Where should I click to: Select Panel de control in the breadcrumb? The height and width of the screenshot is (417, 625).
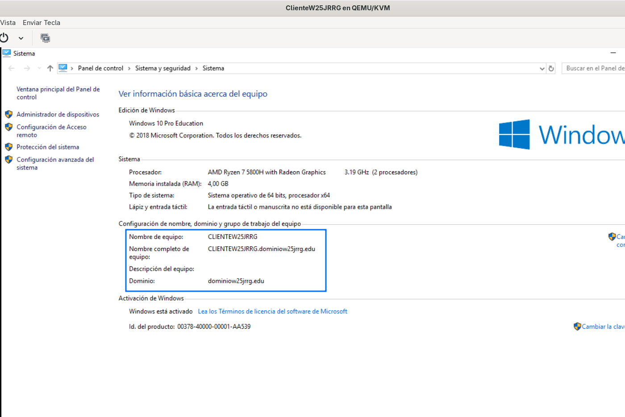click(100, 68)
